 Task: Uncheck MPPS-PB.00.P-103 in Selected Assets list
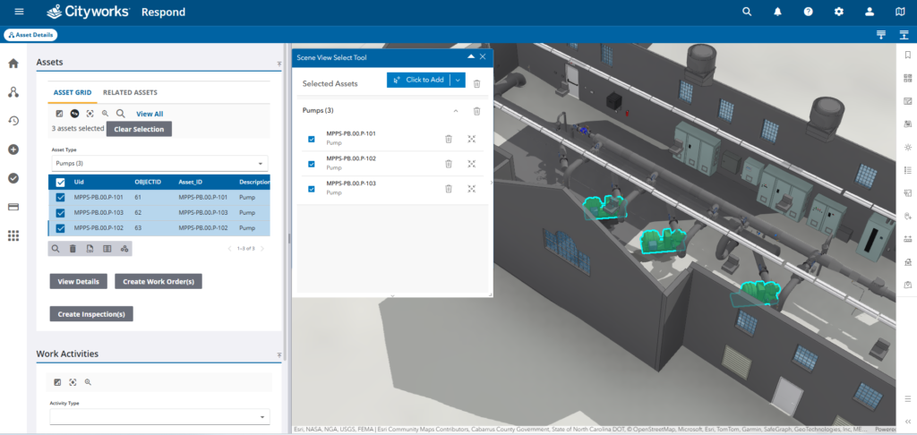[311, 189]
